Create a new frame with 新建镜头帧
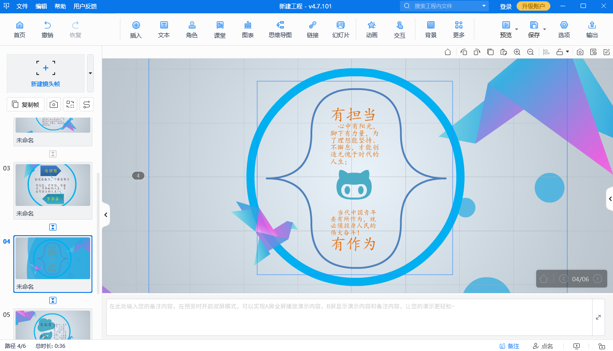The height and width of the screenshot is (351, 613). 46,73
